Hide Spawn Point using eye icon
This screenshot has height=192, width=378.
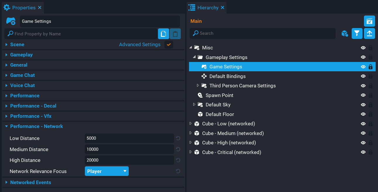(x=363, y=95)
